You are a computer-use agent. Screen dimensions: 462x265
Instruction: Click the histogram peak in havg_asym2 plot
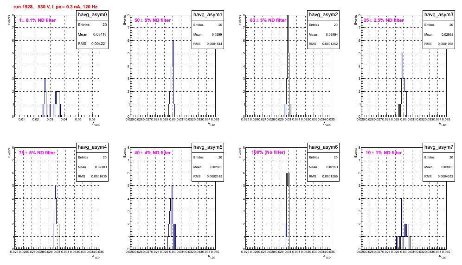[x=288, y=16]
